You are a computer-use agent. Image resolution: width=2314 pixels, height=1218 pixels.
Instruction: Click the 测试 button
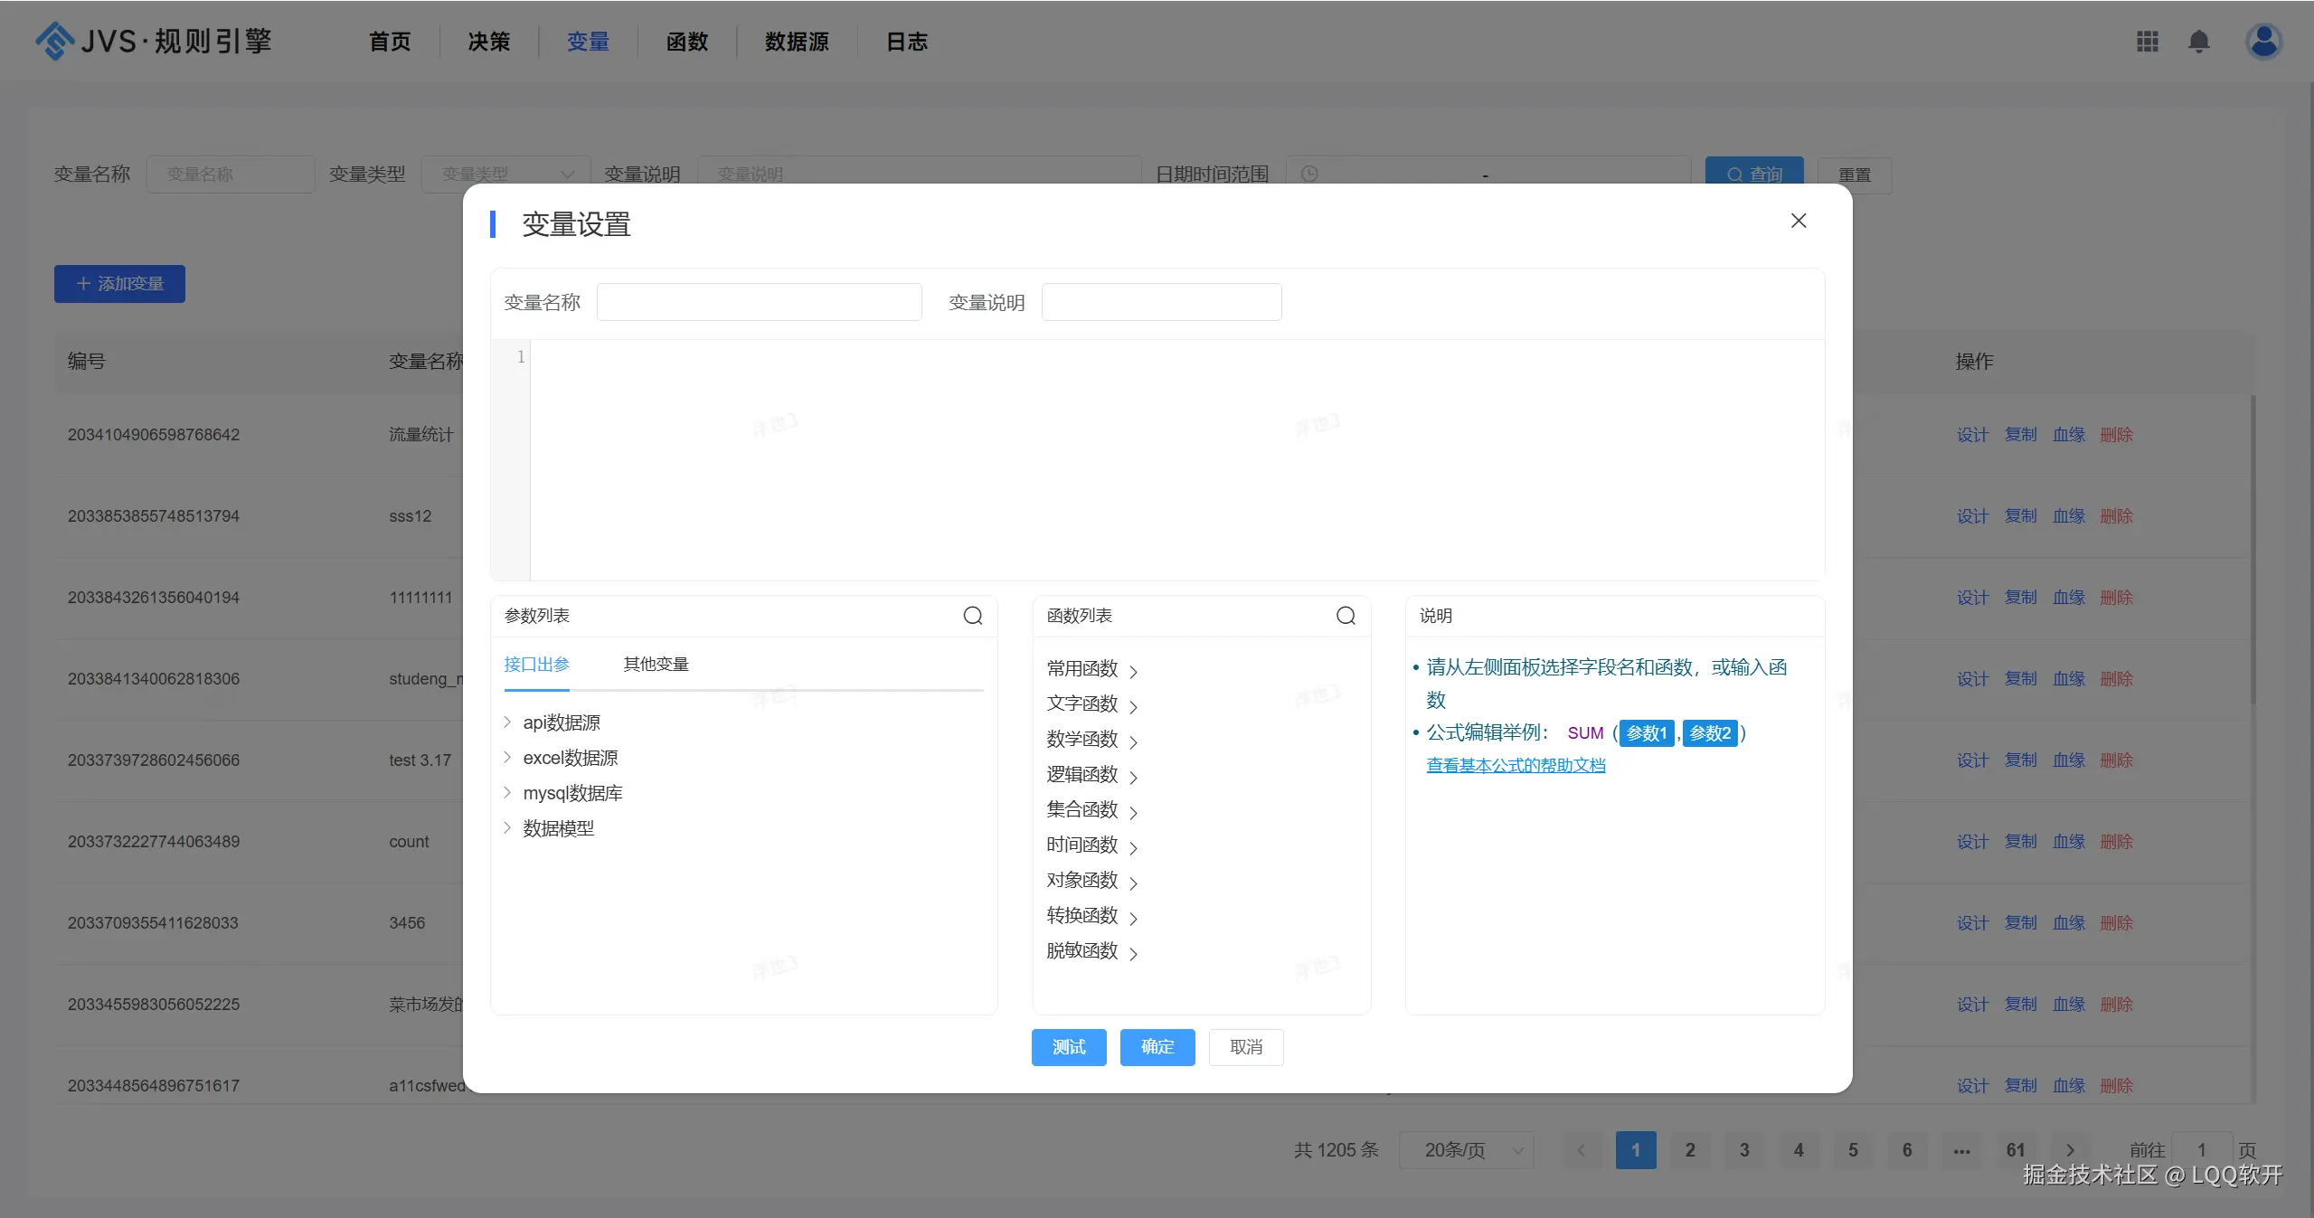1068,1047
